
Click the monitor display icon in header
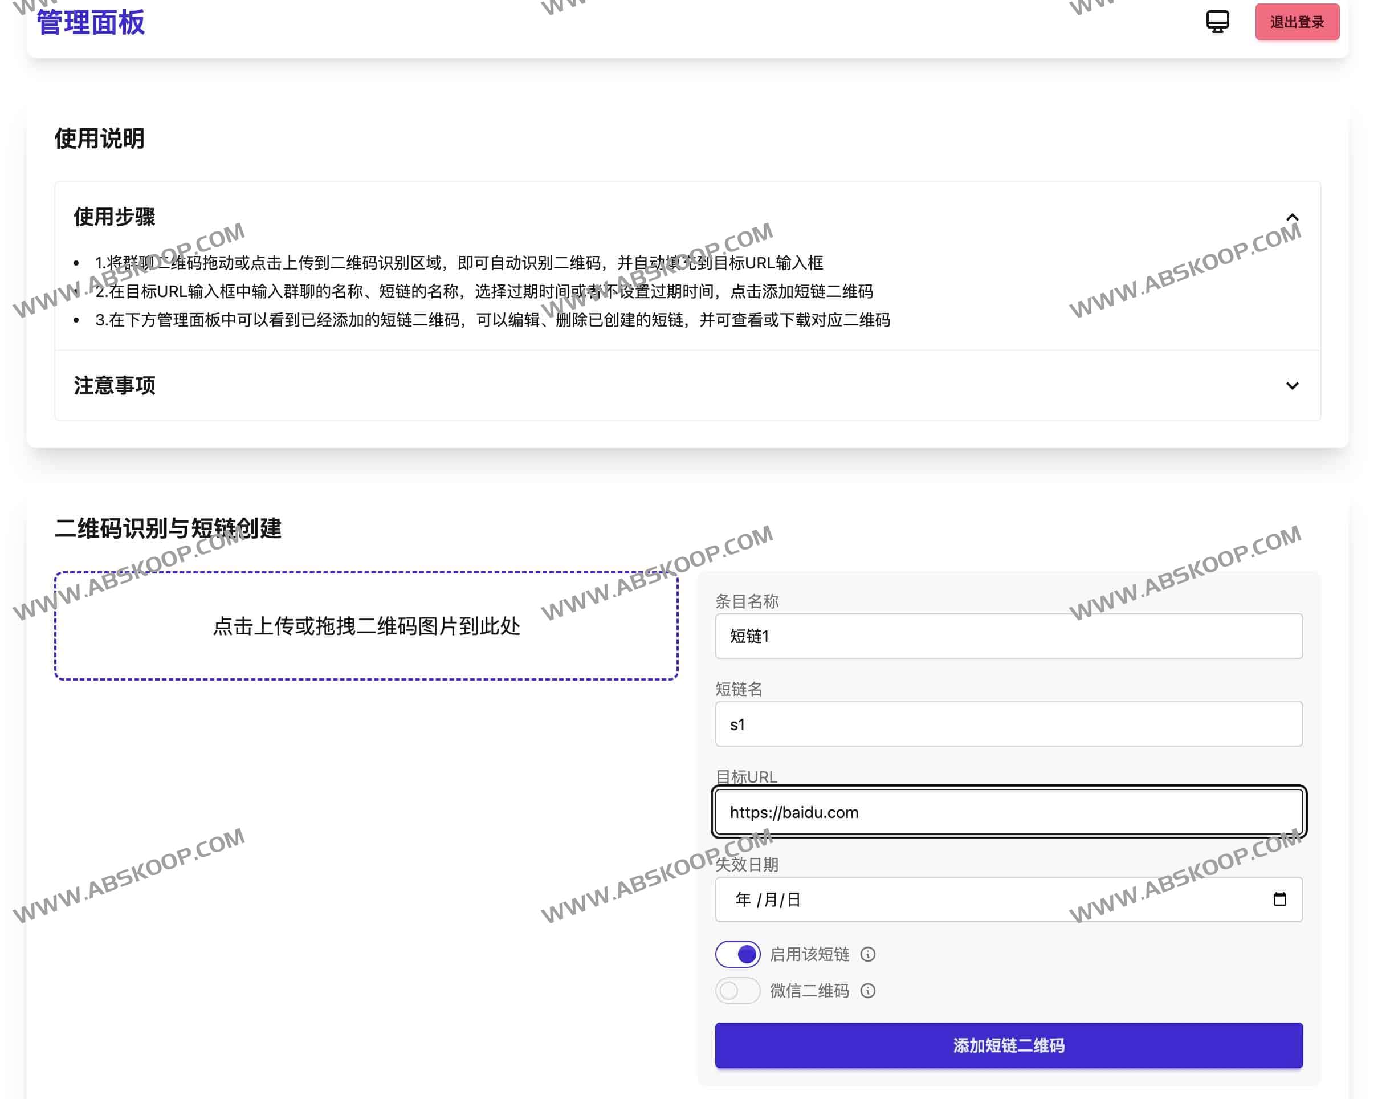pyautogui.click(x=1217, y=21)
